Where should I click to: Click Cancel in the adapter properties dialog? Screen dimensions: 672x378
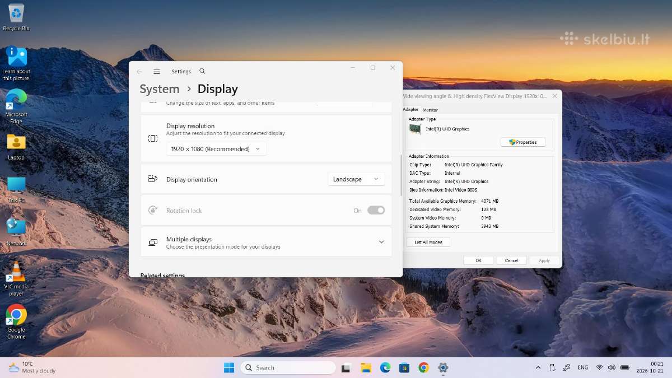tap(511, 260)
